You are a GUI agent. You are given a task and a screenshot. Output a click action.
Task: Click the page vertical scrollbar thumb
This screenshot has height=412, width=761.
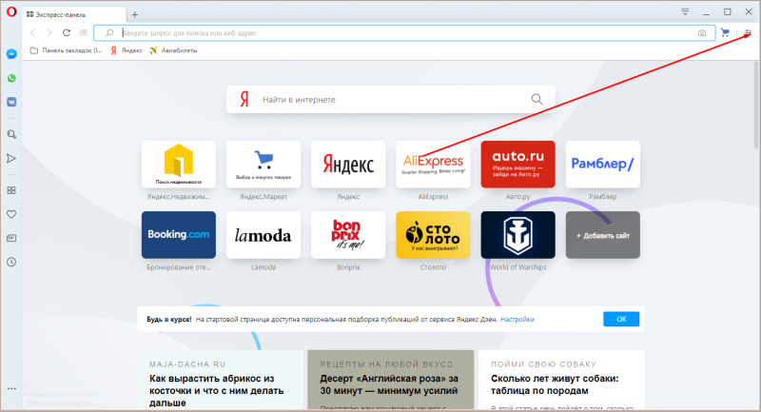tap(756, 105)
